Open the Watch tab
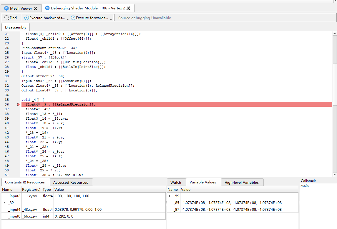337x229 pixels. pyautogui.click(x=176, y=182)
